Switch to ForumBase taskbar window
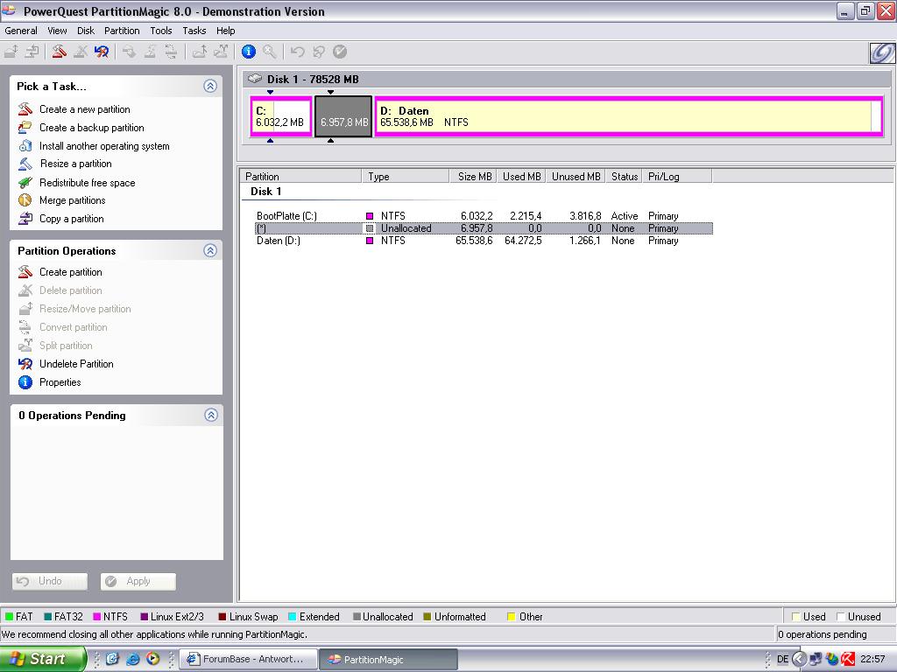This screenshot has height=672, width=897. pos(248,659)
